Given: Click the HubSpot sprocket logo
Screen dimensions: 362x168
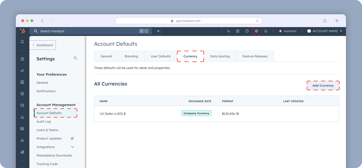Looking at the screenshot, I should [x=23, y=31].
